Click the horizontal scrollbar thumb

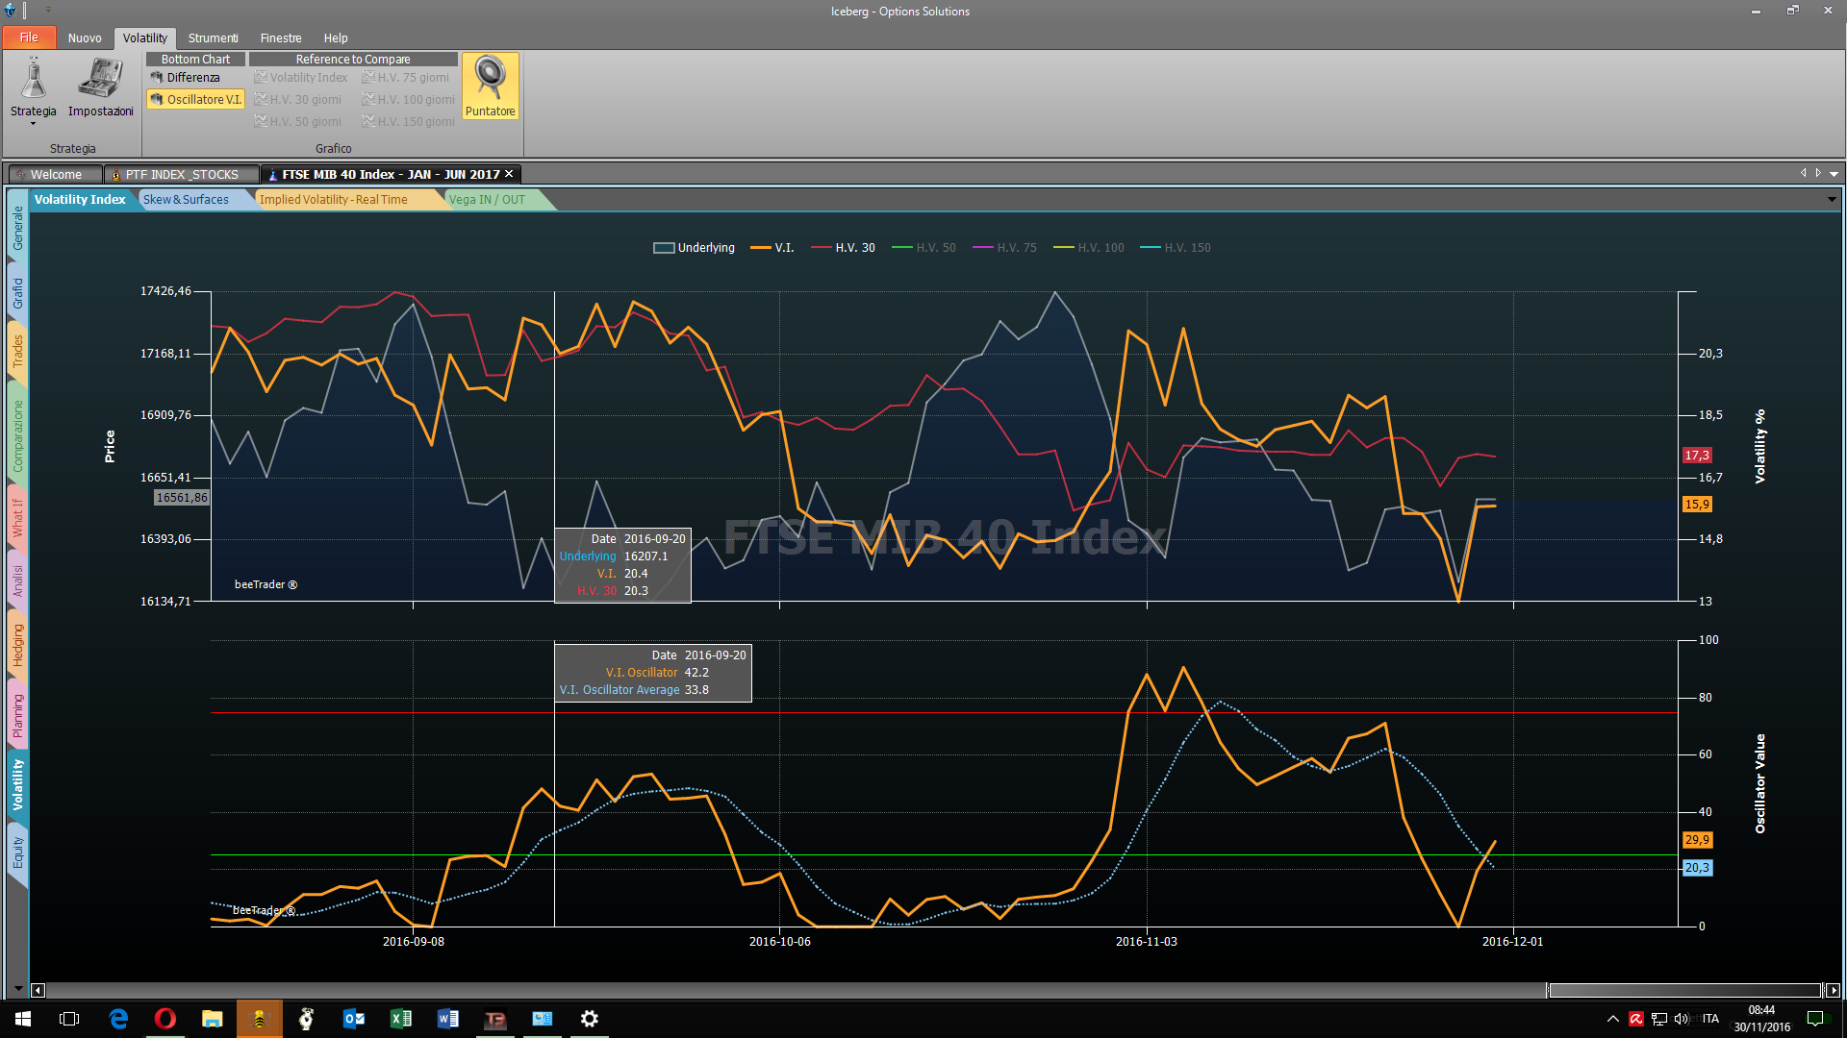[x=1684, y=990]
